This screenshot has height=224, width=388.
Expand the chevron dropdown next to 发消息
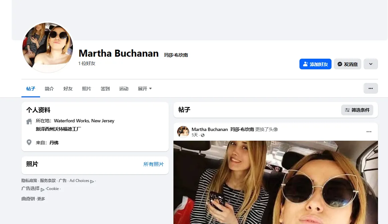(x=371, y=64)
